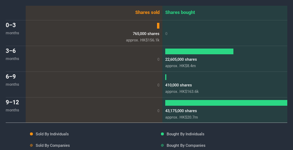Click the 765,000 shares value
Viewport: 293px width, 150px height.
(x=146, y=34)
